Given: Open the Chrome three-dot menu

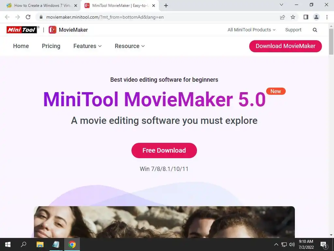Looking at the screenshot, I should pos(327,17).
